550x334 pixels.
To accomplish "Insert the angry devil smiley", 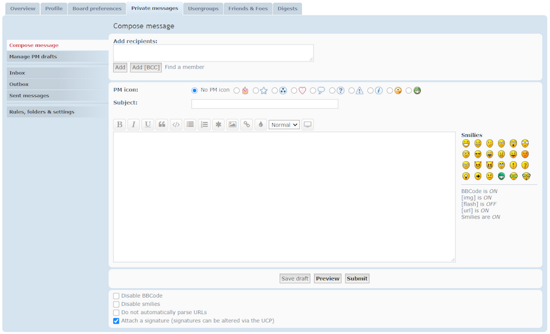I will [478, 165].
